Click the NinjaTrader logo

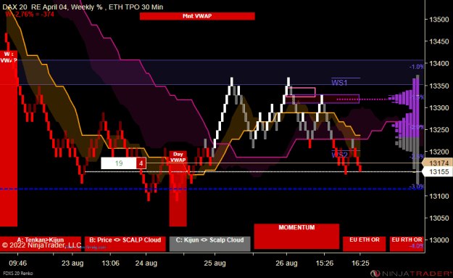click(x=411, y=274)
